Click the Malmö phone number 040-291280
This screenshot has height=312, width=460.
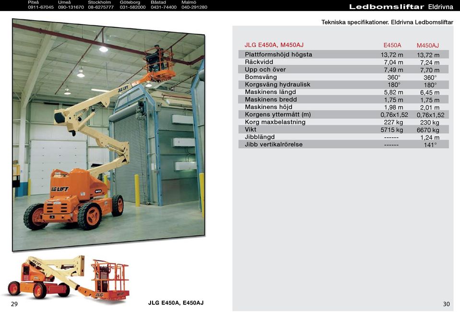[x=194, y=7]
